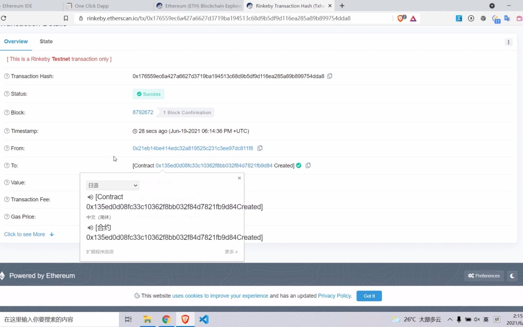Open 扩展程序选项 extension options in popup
This screenshot has height=327, width=523.
(x=100, y=252)
